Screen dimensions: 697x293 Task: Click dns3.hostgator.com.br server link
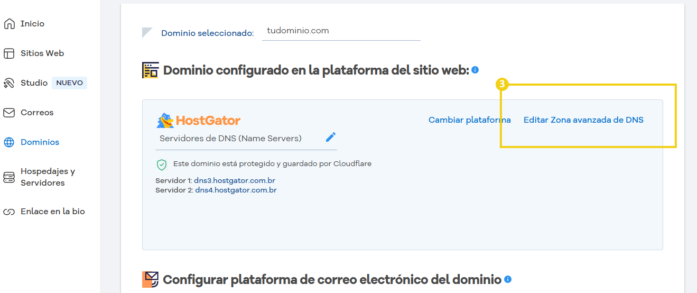coord(235,181)
